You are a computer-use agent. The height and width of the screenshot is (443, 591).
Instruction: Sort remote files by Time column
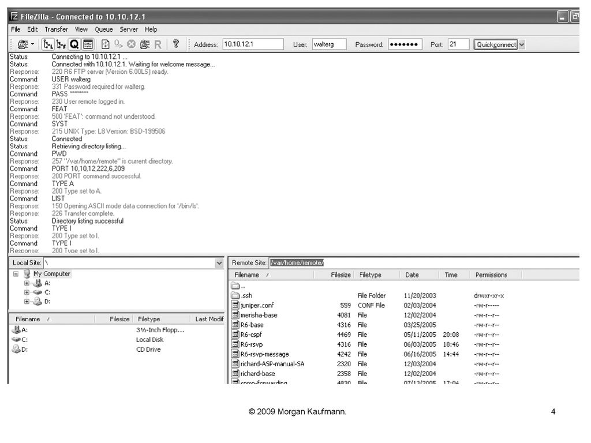[455, 275]
